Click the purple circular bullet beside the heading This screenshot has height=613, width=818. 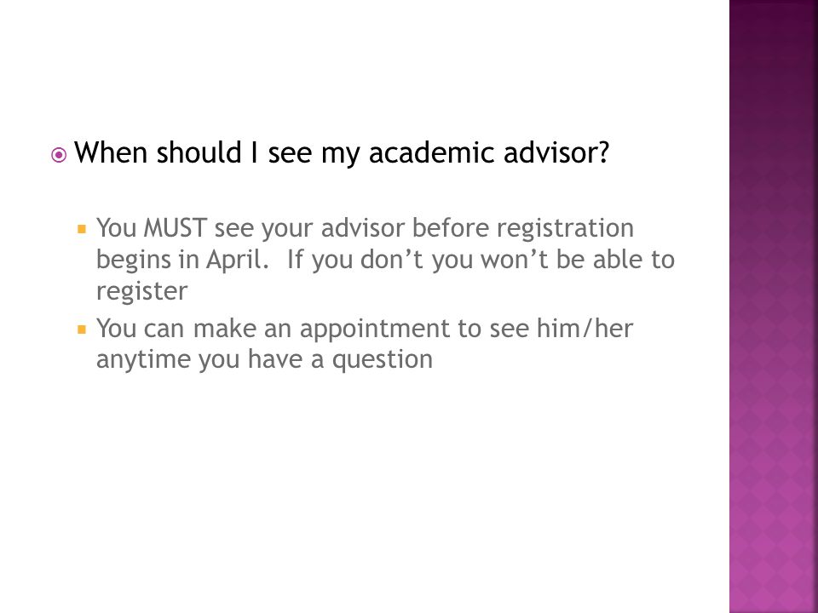coord(59,155)
